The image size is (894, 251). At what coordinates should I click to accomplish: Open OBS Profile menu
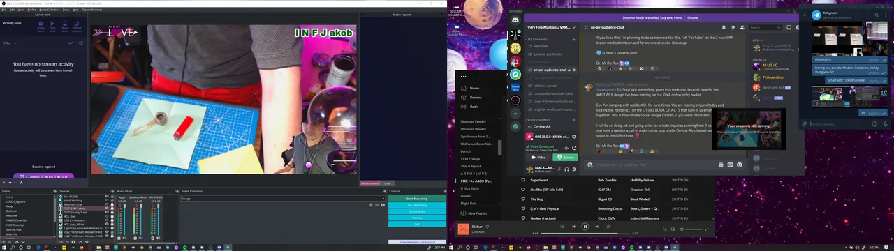click(x=31, y=10)
